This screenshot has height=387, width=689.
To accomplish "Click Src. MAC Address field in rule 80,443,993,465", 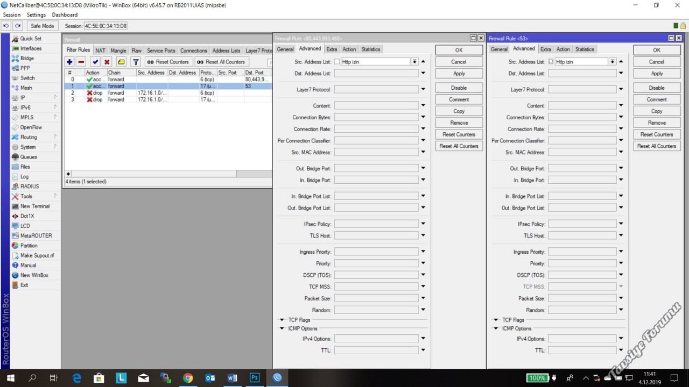I will pyautogui.click(x=376, y=152).
